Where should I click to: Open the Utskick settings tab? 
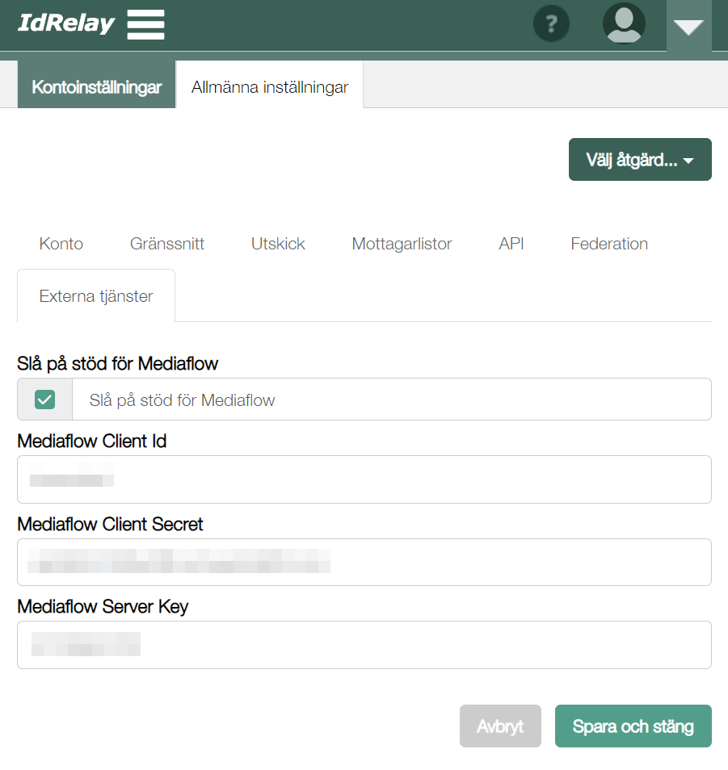(x=278, y=244)
